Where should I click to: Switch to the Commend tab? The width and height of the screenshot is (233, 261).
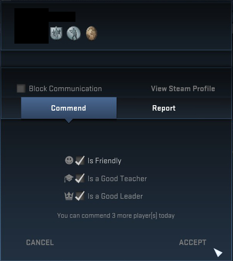coord(69,108)
